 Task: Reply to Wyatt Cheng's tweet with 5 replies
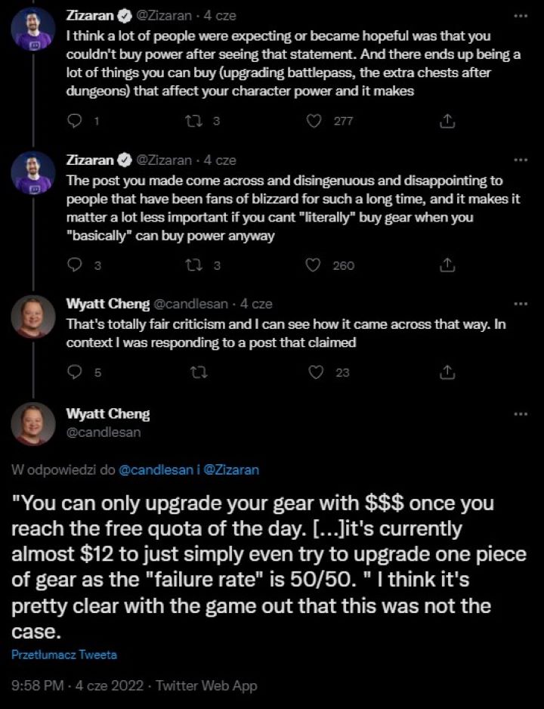click(75, 371)
